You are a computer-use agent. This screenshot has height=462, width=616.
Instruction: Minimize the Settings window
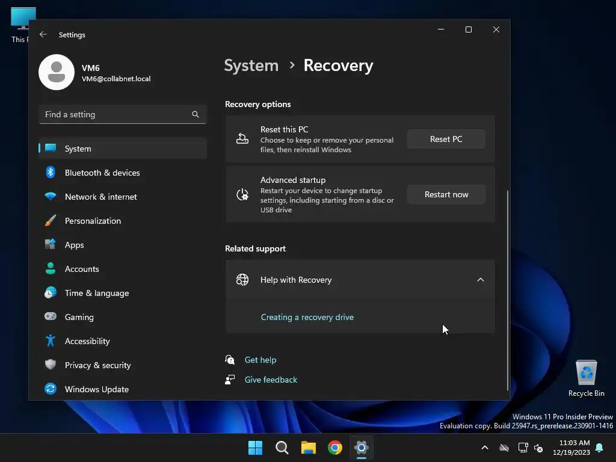tap(441, 29)
